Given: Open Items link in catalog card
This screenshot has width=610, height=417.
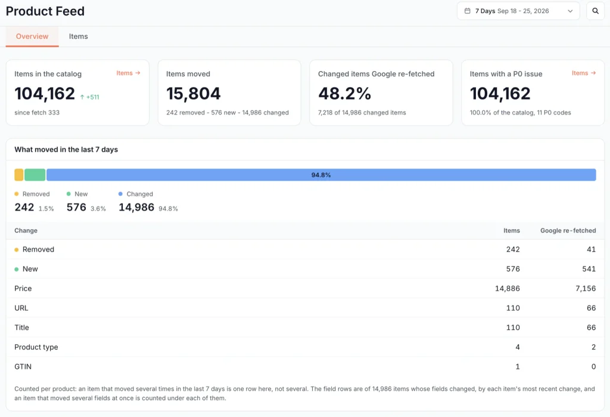Looking at the screenshot, I should 128,73.
